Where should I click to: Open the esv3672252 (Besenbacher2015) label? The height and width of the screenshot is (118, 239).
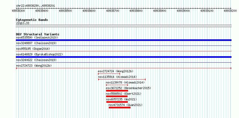click(x=128, y=88)
